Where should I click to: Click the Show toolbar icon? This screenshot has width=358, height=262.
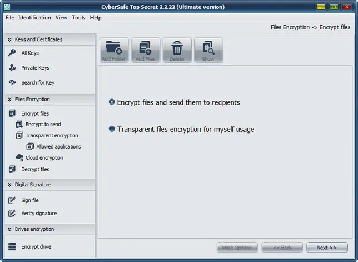(x=208, y=50)
